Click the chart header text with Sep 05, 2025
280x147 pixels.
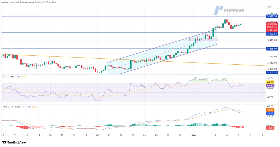click(29, 2)
